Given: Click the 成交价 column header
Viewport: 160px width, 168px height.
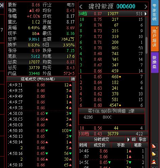Looking at the screenshot, I should (x=100, y=145).
